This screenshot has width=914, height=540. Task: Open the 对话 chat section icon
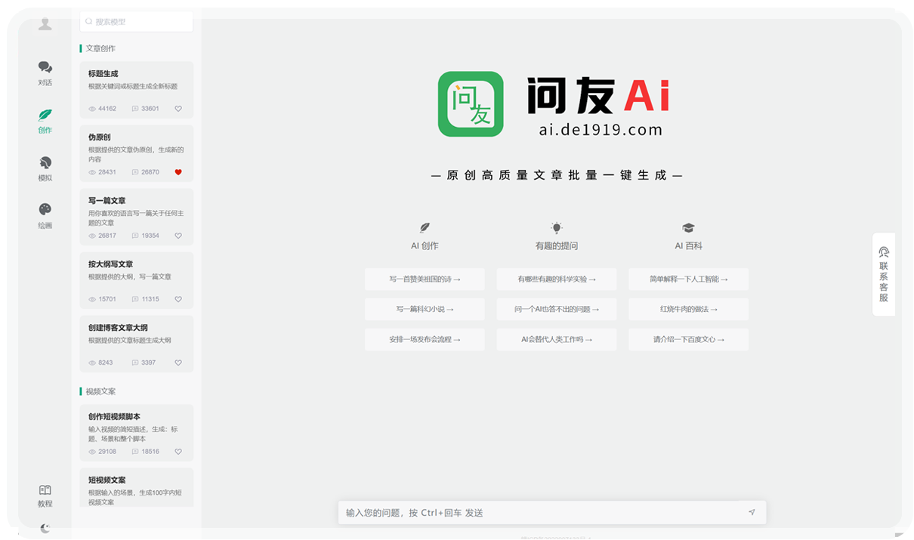[45, 68]
